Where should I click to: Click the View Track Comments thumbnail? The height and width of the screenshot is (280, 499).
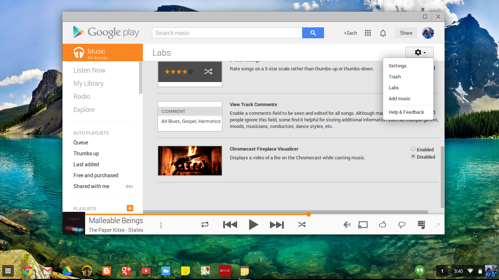(x=190, y=116)
